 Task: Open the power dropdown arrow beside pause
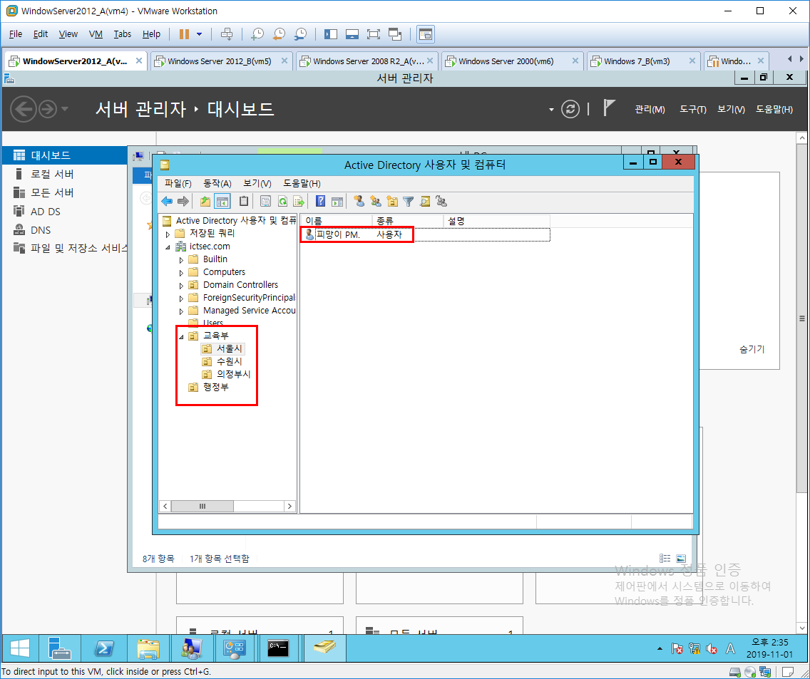tap(200, 34)
